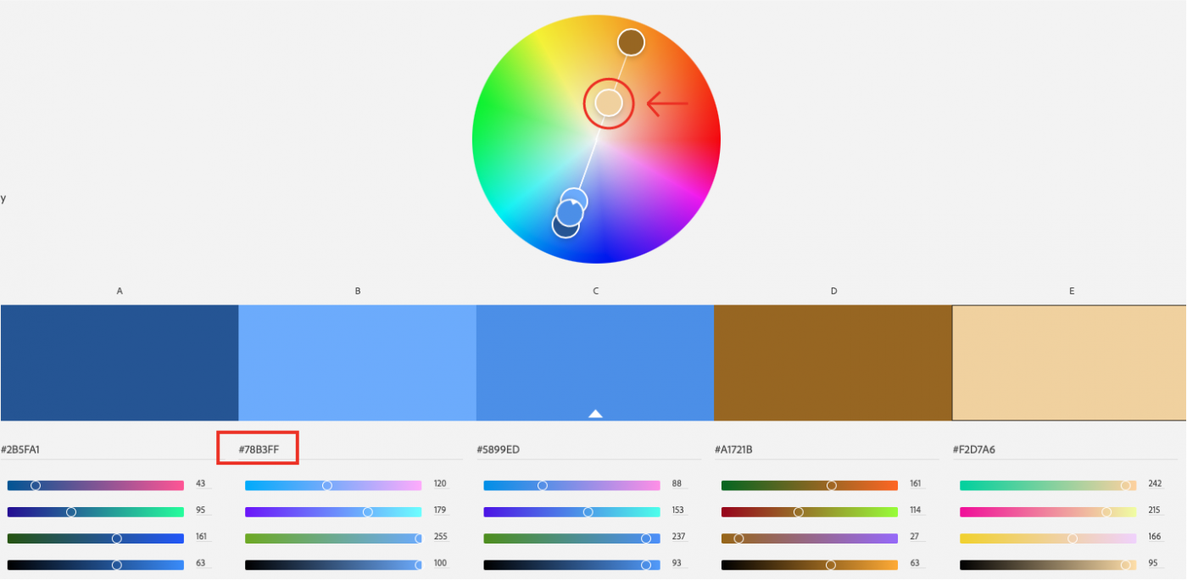Select the brown swatch D
This screenshot has width=1187, height=580.
[833, 362]
